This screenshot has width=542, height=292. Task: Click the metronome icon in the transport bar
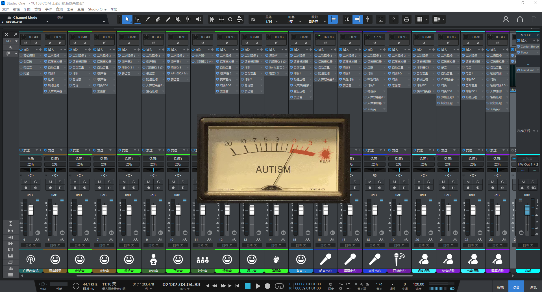point(367,284)
